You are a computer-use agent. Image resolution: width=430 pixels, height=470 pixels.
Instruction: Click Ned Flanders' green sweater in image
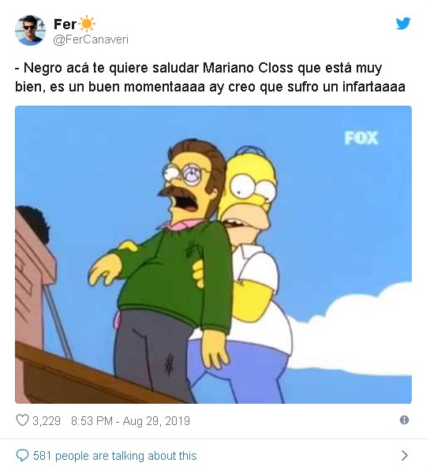point(177,276)
